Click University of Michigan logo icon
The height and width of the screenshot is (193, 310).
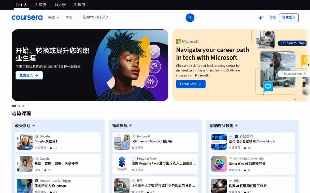[36, 181]
